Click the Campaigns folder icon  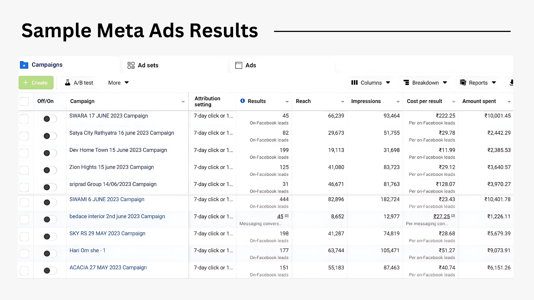coord(24,65)
